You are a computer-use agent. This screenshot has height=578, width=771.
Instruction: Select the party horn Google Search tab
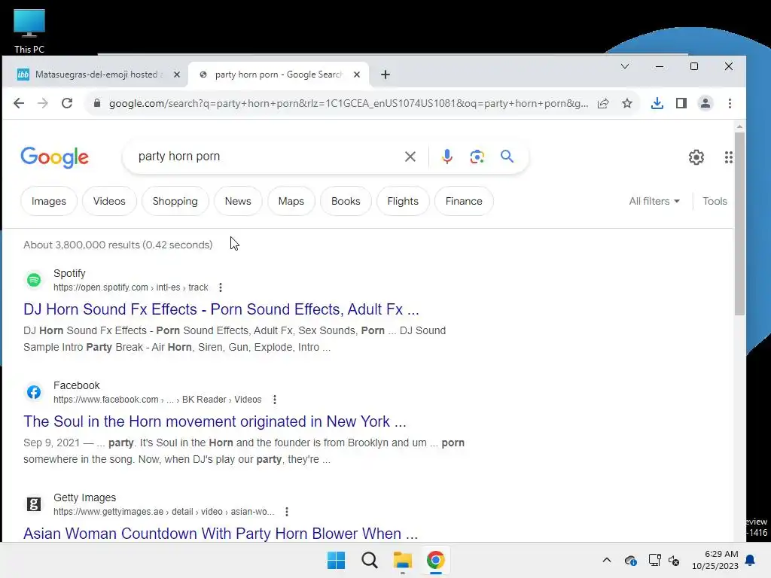[x=279, y=75]
